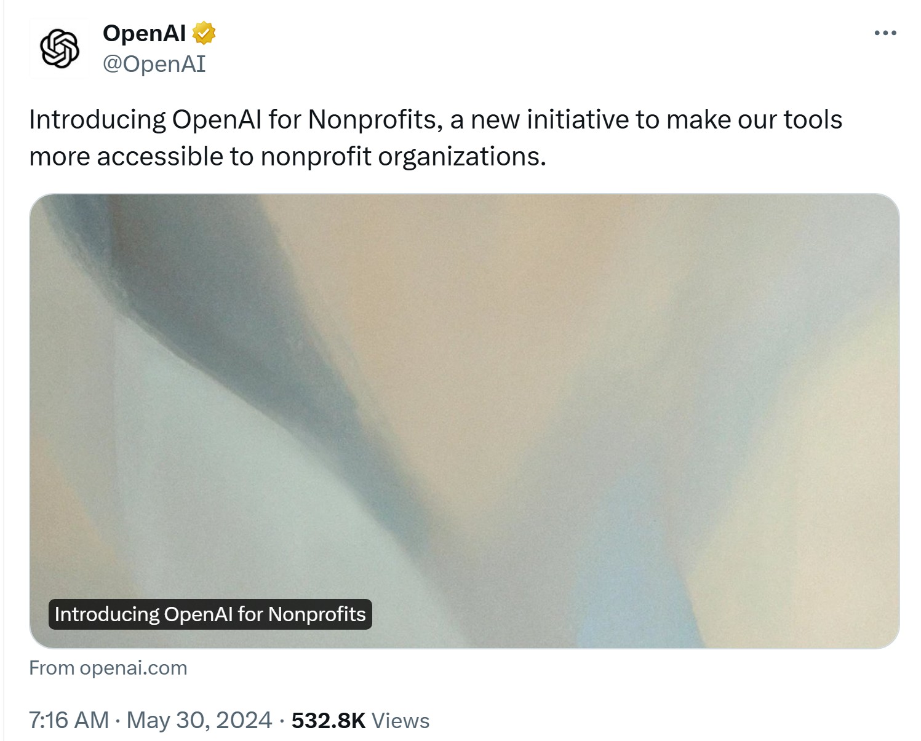Follow the 'From openai.com' source link
Viewport: 921px width, 741px height.
click(x=108, y=668)
